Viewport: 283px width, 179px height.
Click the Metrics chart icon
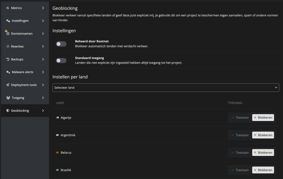(x=8, y=8)
